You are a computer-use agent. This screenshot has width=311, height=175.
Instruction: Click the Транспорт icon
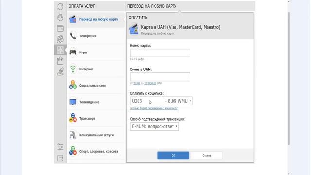click(73, 118)
